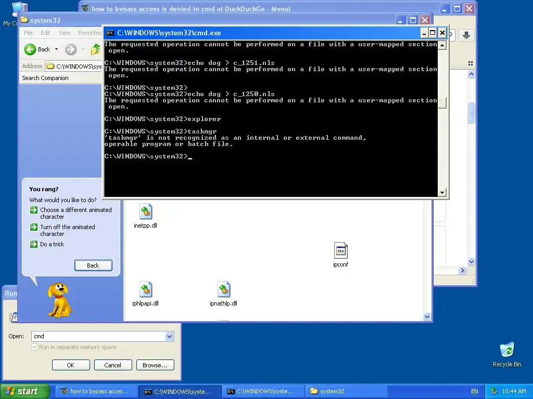Open the Back button history dropdown arrow

[x=56, y=49]
